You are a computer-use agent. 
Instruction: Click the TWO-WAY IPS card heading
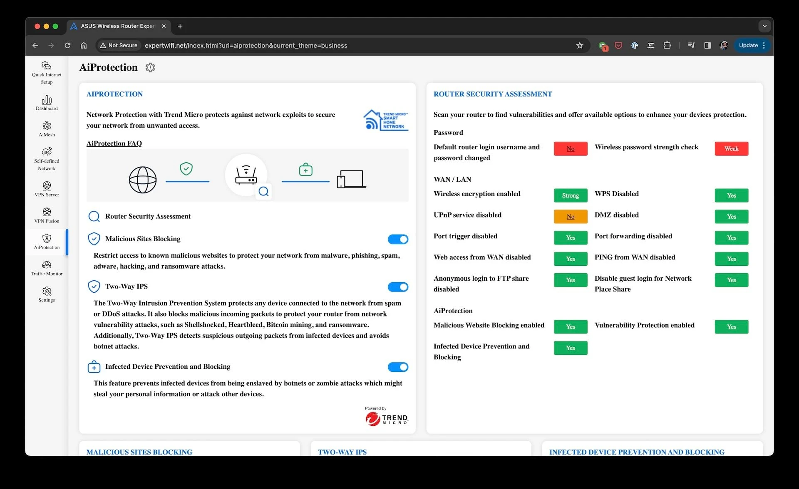(x=342, y=452)
